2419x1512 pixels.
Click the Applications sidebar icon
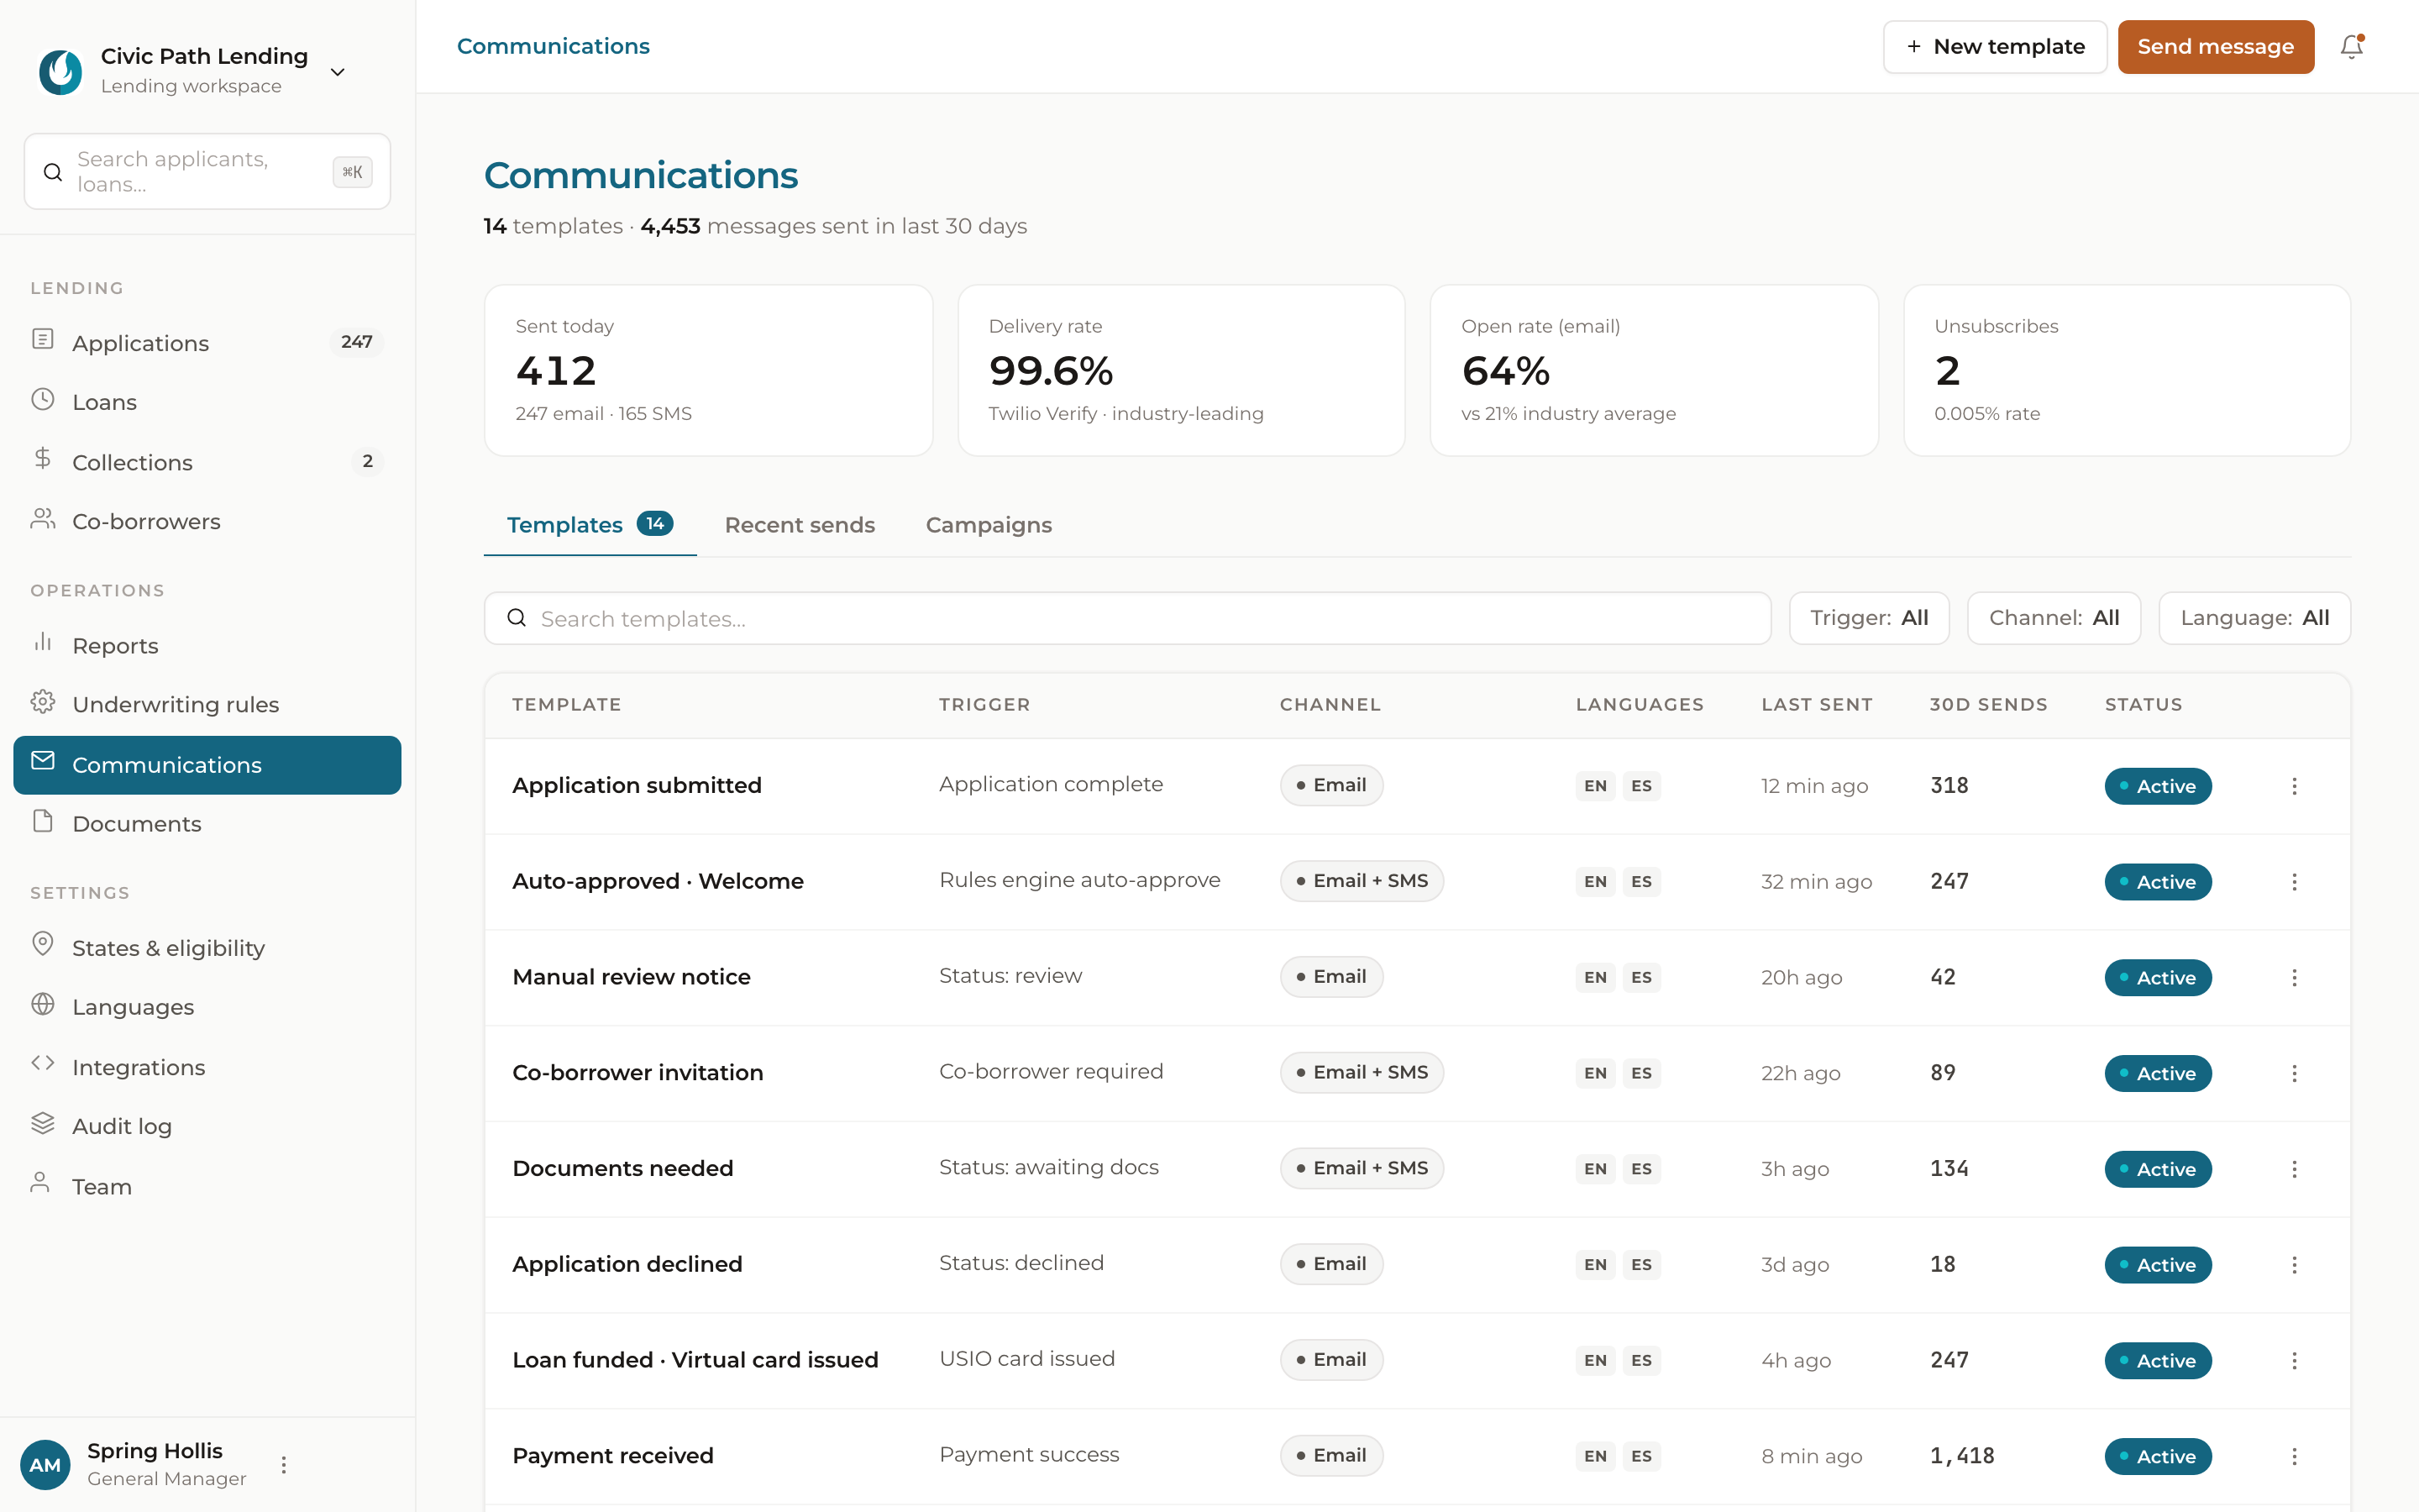pyautogui.click(x=43, y=340)
